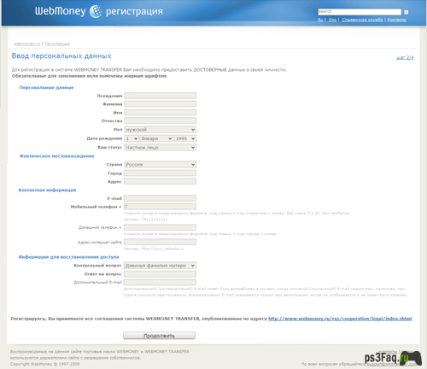Focus the Псевдоним input field
Screen dimensions: 427x369
(x=161, y=96)
